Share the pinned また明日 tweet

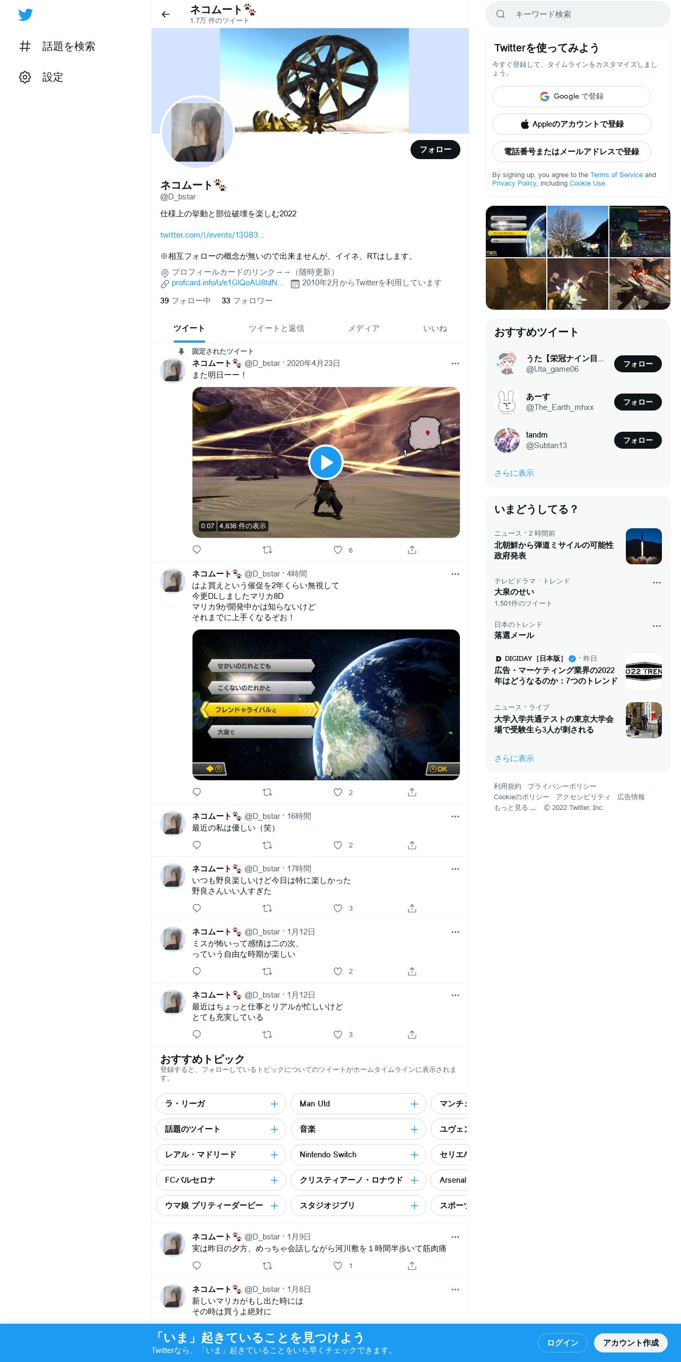pyautogui.click(x=412, y=550)
